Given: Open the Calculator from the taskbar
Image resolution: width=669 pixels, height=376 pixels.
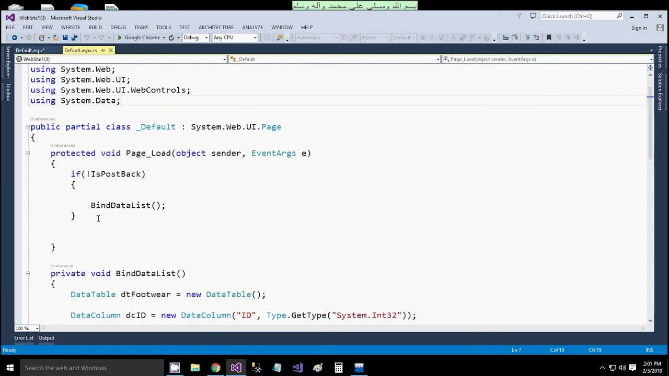Looking at the screenshot, I should pyautogui.click(x=339, y=368).
